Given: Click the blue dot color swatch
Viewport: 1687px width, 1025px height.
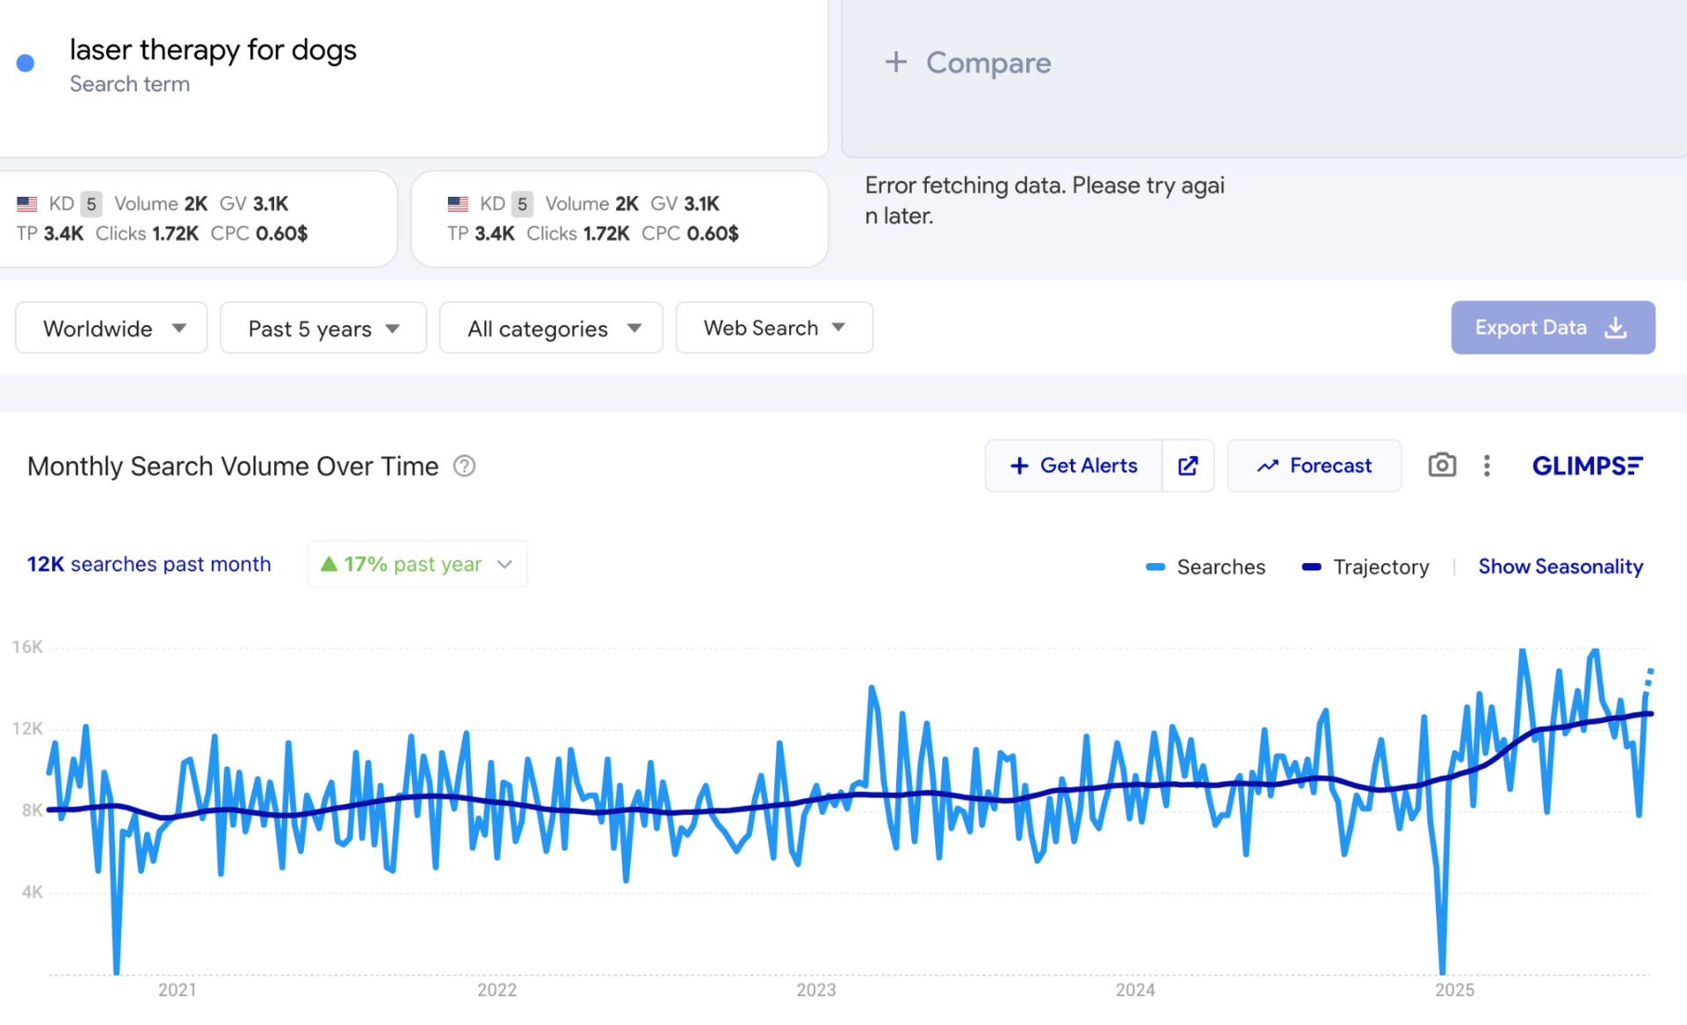Looking at the screenshot, I should 25,63.
